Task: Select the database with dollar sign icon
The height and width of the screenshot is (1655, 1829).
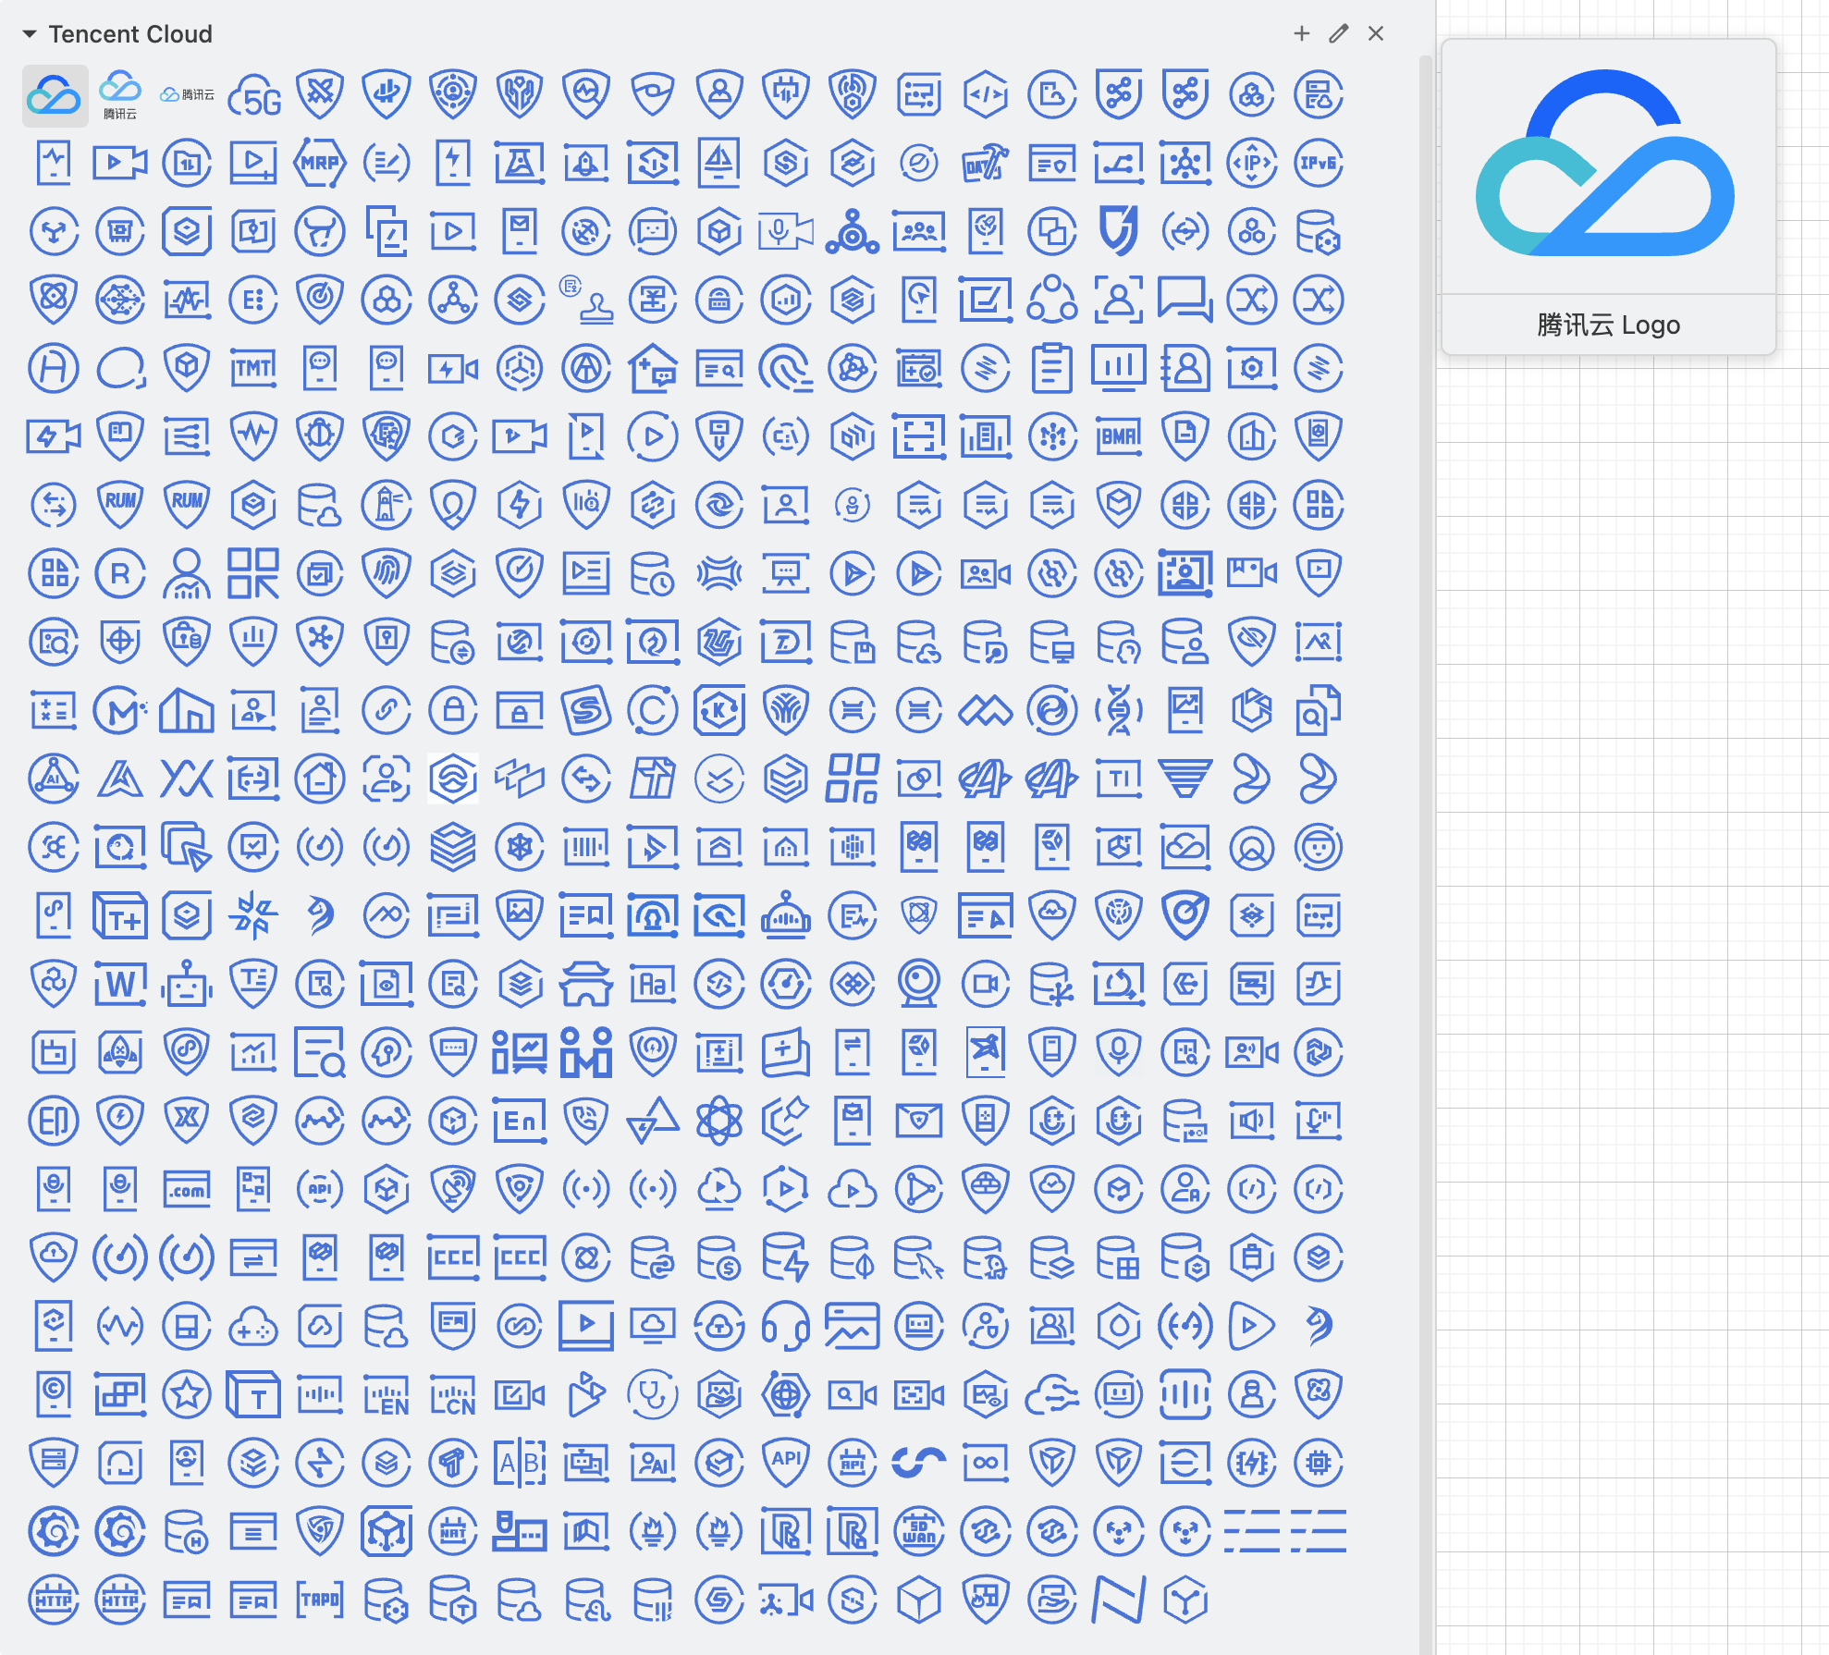Action: 719,1257
